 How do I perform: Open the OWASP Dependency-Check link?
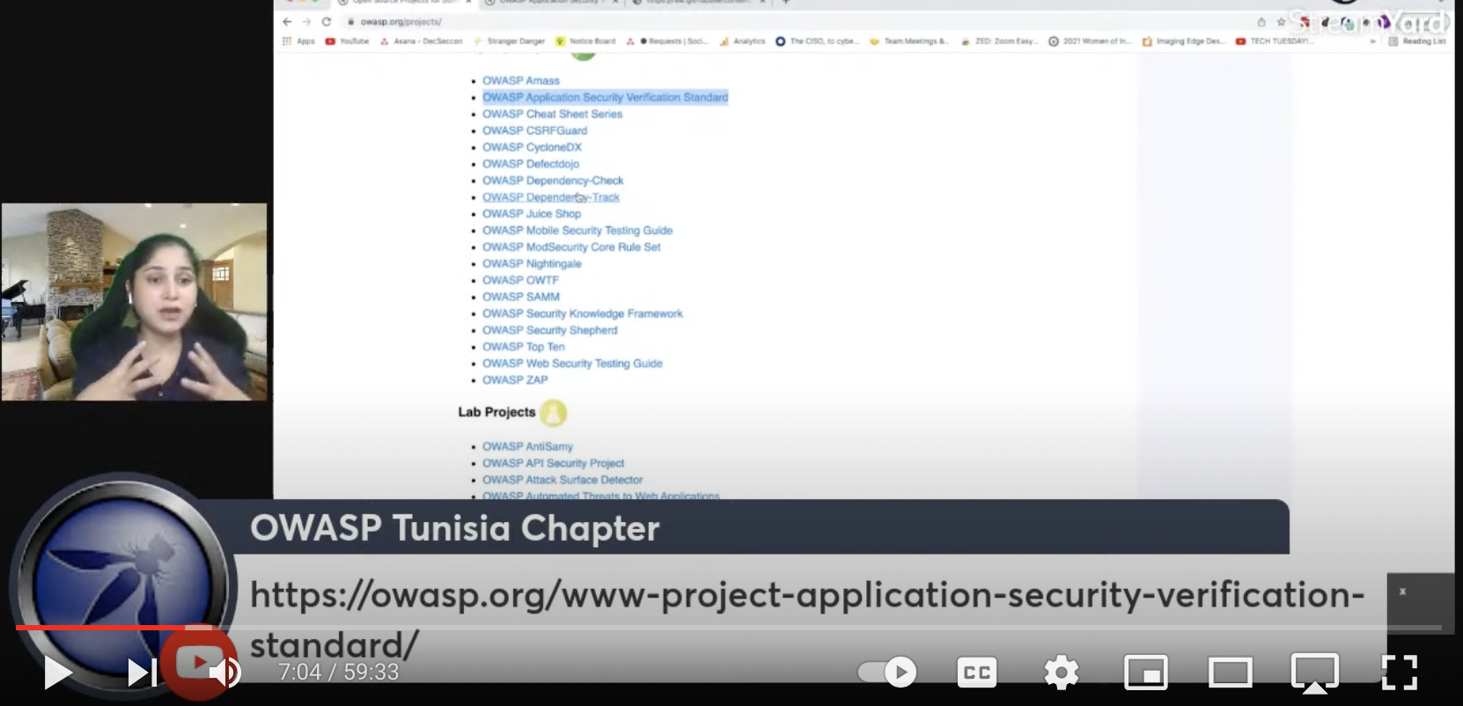coord(553,181)
